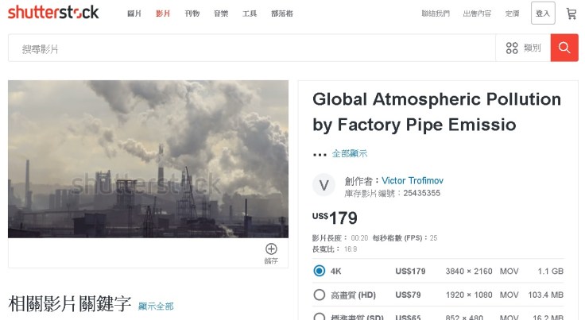This screenshot has height=320, width=585.
Task: Open the 類別 search category dropdown
Action: point(524,48)
